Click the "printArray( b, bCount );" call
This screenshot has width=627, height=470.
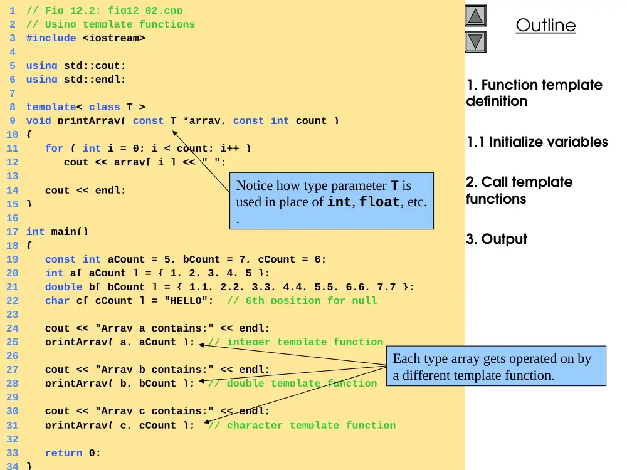[x=120, y=384]
